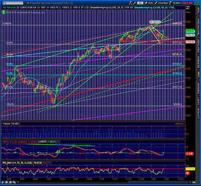The image size is (201, 186).
Task: Click the scroll right arrow of time scrollbar
Action: (190, 182)
